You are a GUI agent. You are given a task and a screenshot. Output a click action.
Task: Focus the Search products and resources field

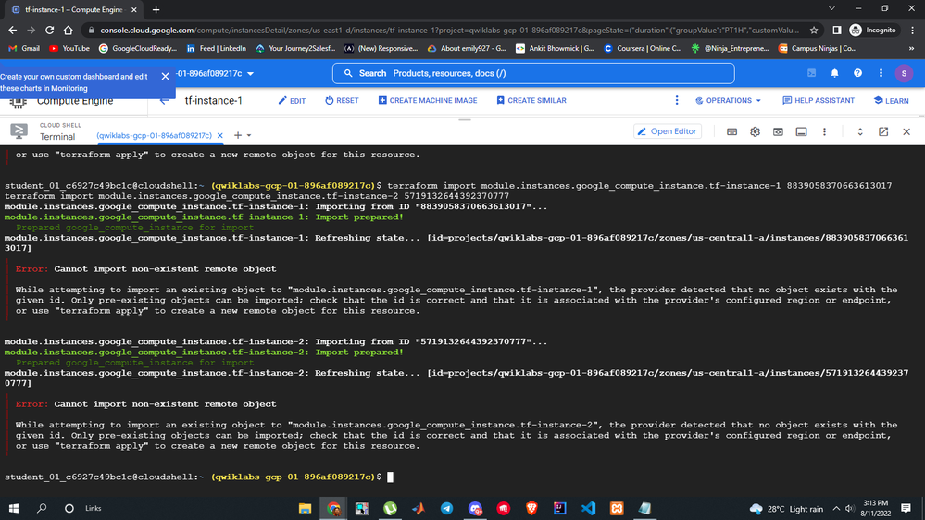coord(533,73)
